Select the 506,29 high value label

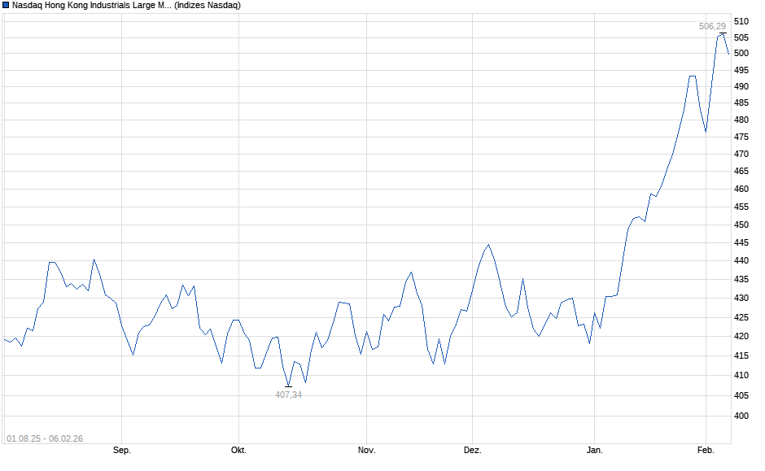pos(712,26)
